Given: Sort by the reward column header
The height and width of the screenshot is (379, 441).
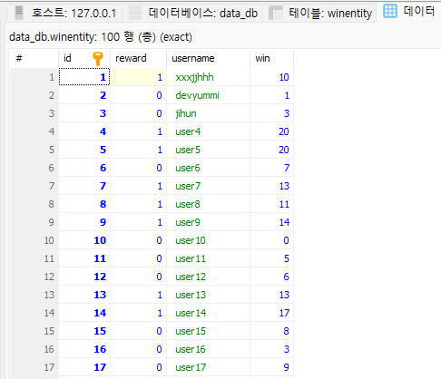Looking at the screenshot, I should (138, 58).
